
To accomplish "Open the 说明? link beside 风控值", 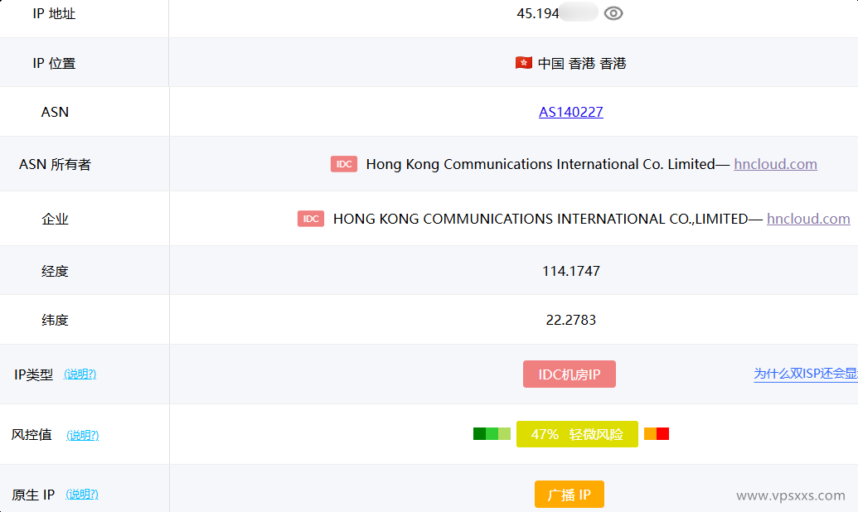I will (82, 434).
